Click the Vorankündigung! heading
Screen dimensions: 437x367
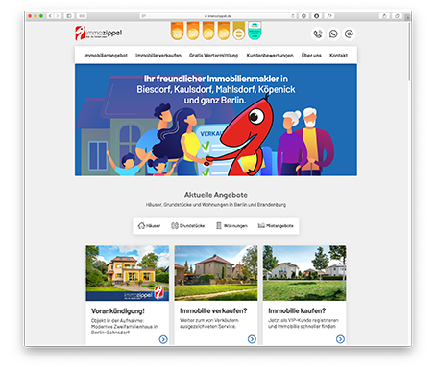pos(118,310)
